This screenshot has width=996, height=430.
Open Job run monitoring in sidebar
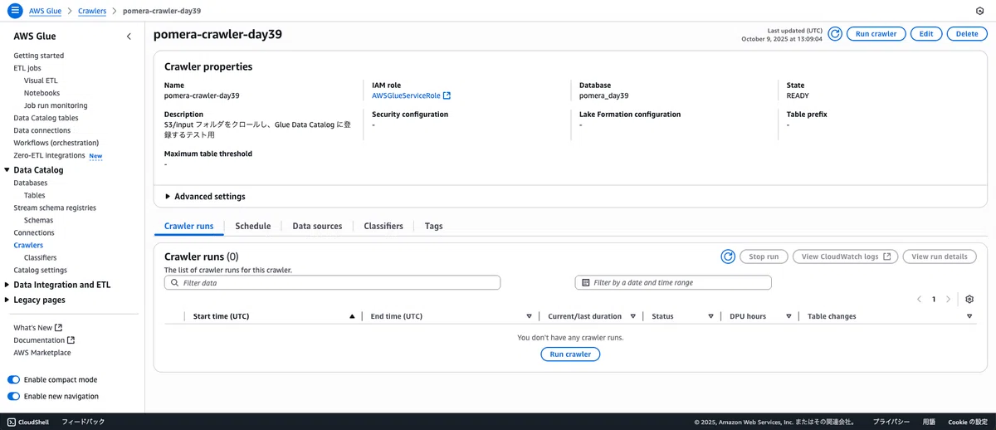pyautogui.click(x=56, y=105)
